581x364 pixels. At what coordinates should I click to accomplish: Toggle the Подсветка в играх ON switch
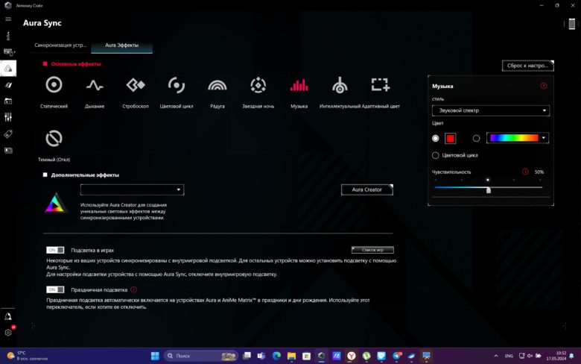coord(55,250)
